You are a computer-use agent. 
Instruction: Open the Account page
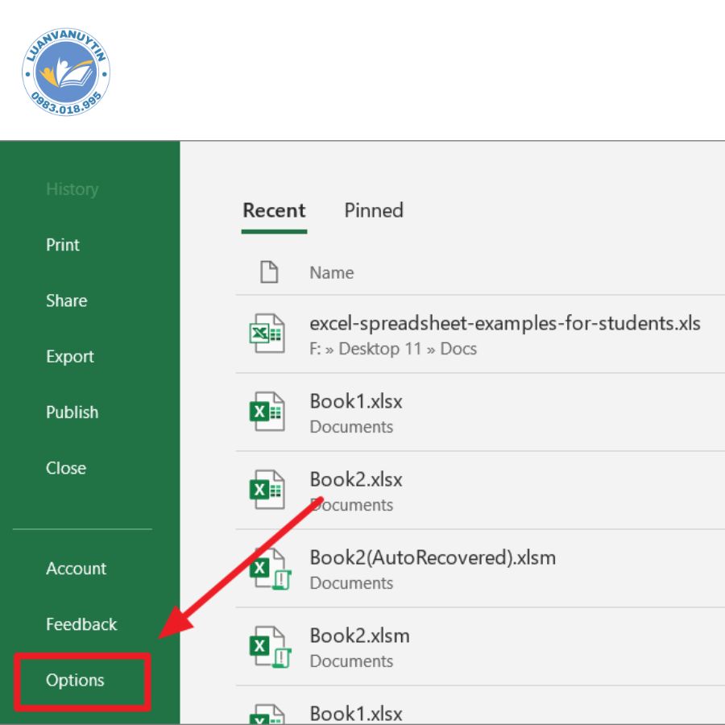click(77, 569)
